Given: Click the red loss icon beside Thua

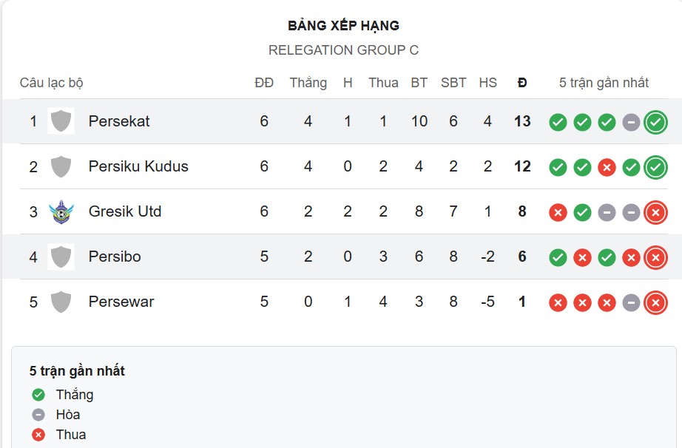Looking at the screenshot, I should [37, 435].
